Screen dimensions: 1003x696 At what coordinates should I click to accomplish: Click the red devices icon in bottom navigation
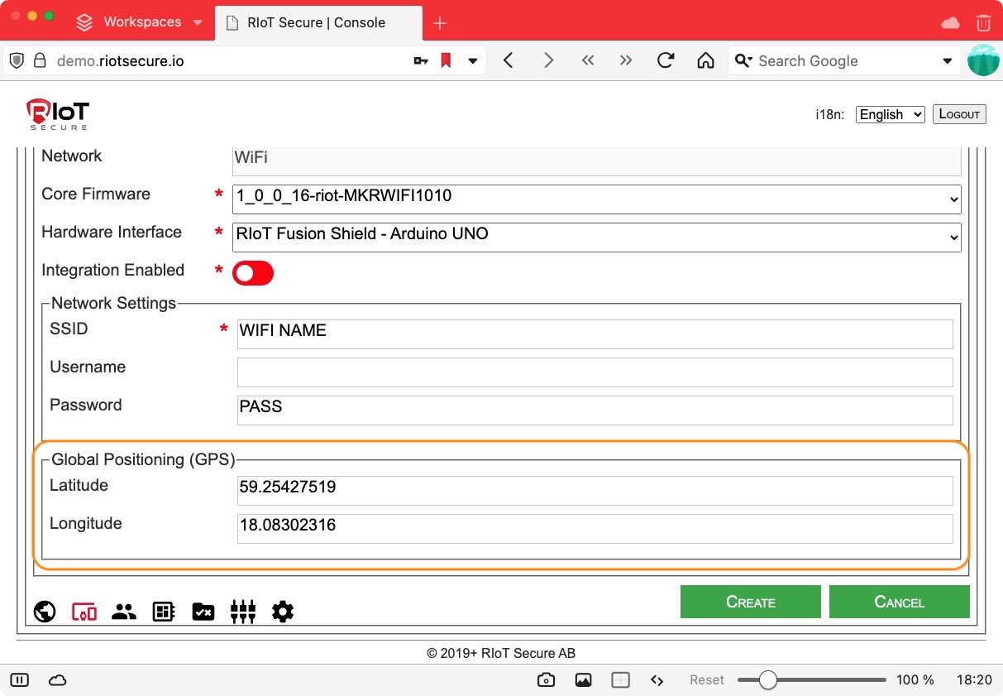pyautogui.click(x=84, y=612)
